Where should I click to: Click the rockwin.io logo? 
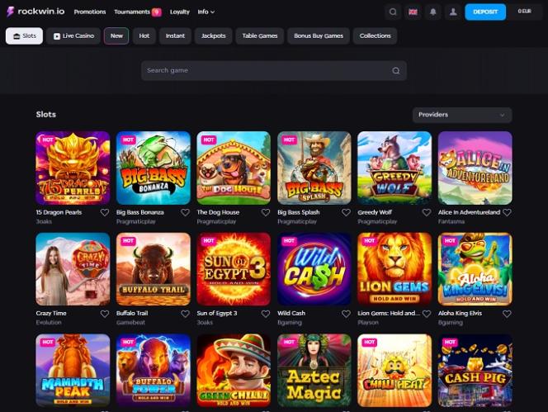[35, 12]
